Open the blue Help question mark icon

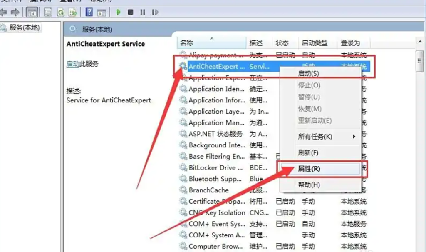click(x=89, y=12)
